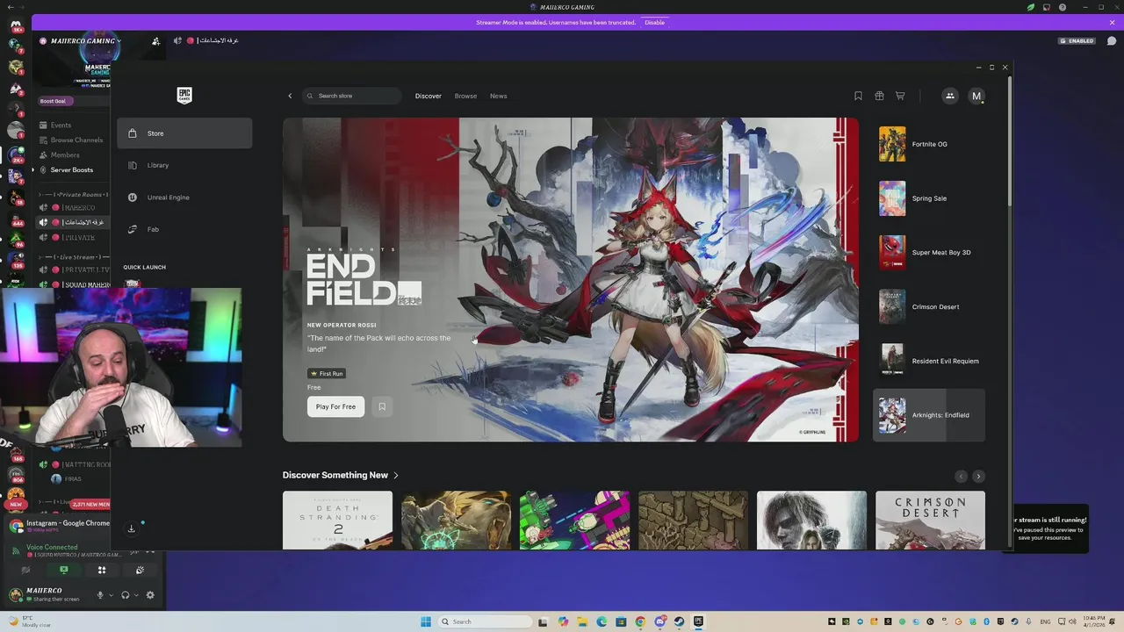Show next items with carousel right arrow
1124x632 pixels.
pyautogui.click(x=978, y=476)
